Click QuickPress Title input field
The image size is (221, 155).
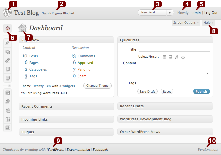click(x=174, y=49)
